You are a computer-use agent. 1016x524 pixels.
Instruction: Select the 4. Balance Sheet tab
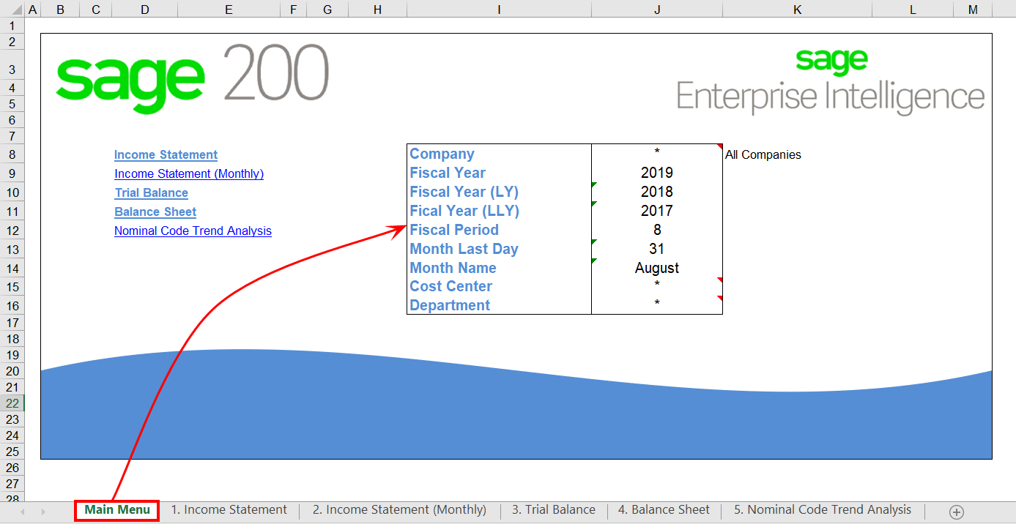tap(664, 510)
